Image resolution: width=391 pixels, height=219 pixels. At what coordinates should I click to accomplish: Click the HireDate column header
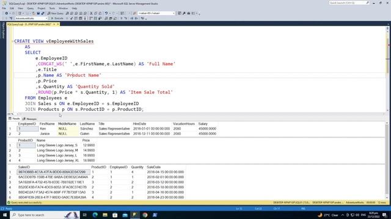[x=152, y=123]
